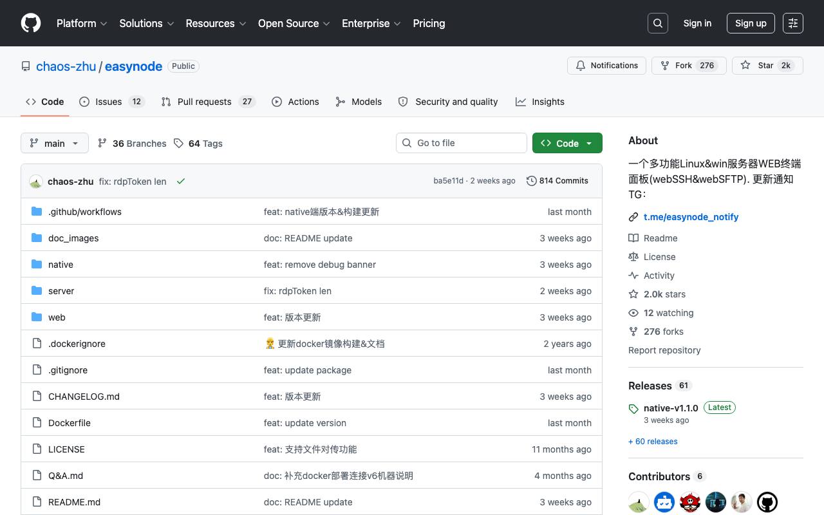Viewport: 824px width, 515px height.
Task: Open the main branch selector dropdown
Action: pos(54,143)
